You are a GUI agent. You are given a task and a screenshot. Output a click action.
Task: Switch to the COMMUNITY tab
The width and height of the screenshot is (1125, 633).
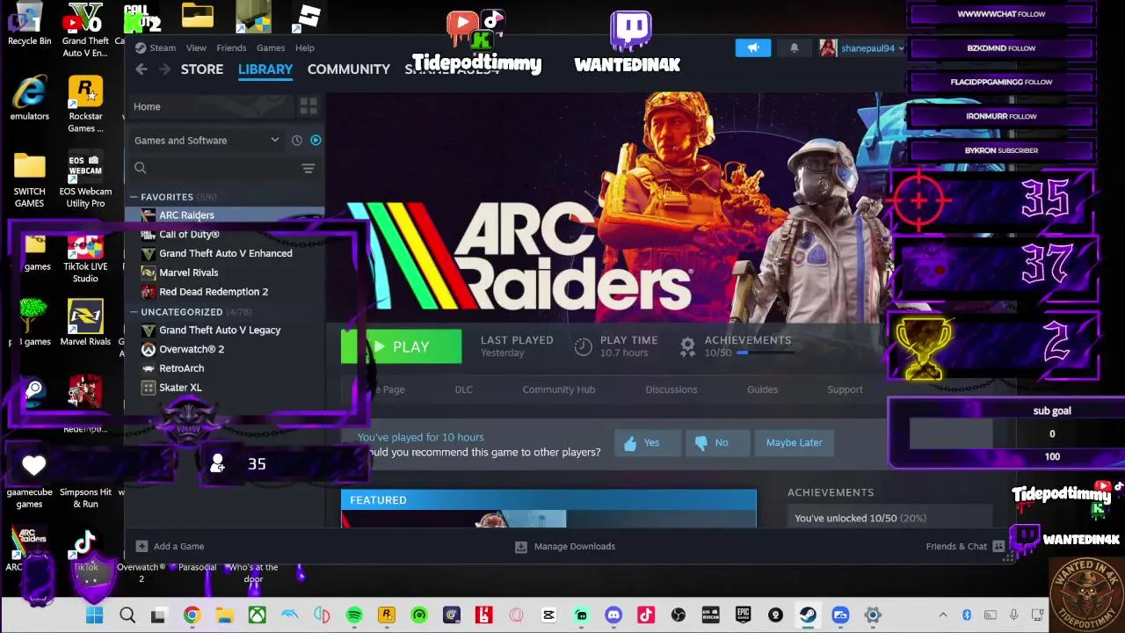point(349,69)
